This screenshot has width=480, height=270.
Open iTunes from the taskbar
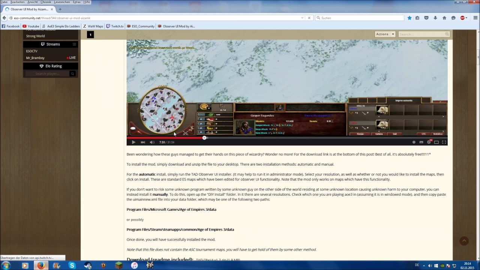[x=134, y=265]
